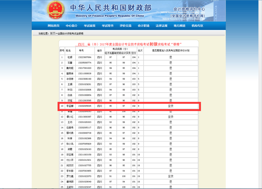Click the 首页 breadcrumb link

click(53, 34)
